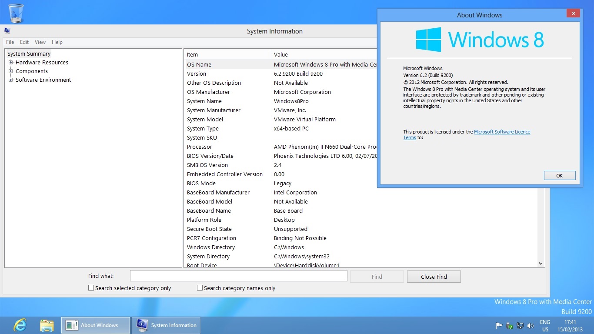Expand the Software Environment node

(11, 80)
